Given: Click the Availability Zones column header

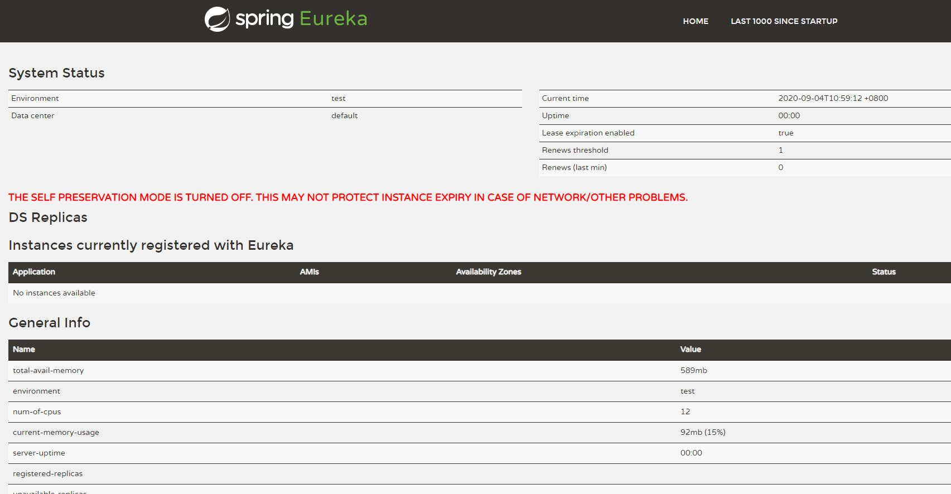Looking at the screenshot, I should [x=489, y=272].
